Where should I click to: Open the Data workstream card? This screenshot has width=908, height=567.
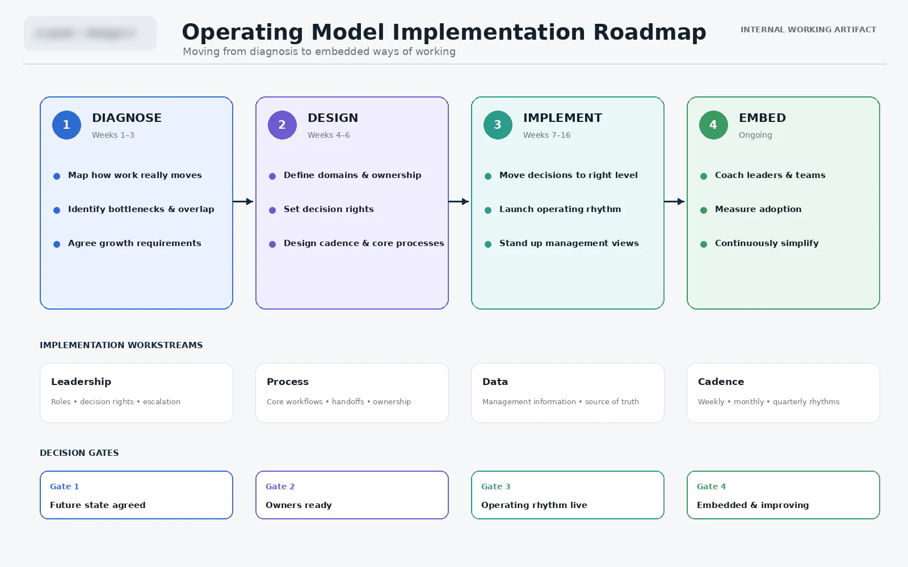coord(567,393)
